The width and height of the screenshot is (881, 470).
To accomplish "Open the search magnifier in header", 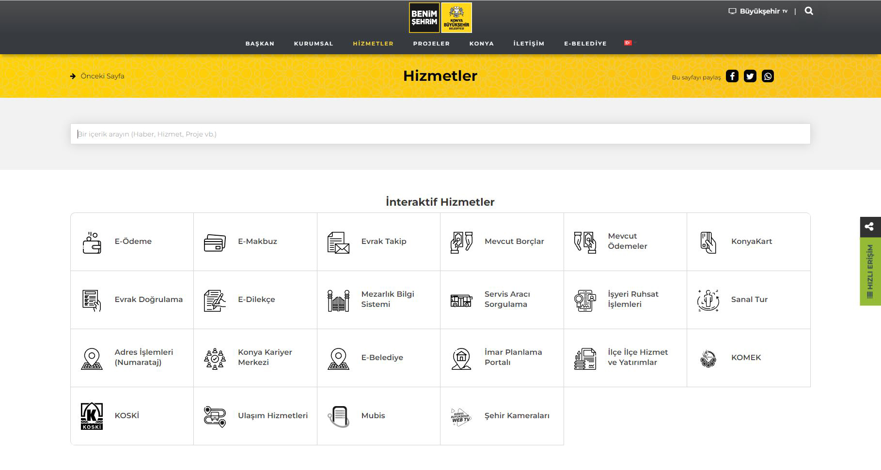I will click(809, 11).
